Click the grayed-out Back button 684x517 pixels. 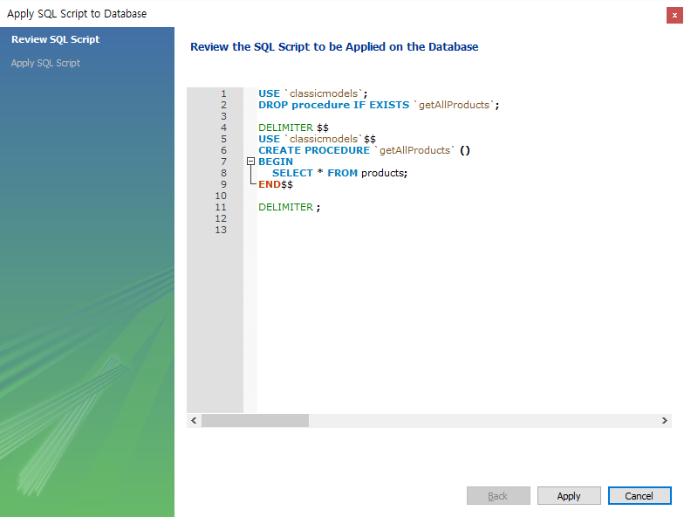(498, 496)
